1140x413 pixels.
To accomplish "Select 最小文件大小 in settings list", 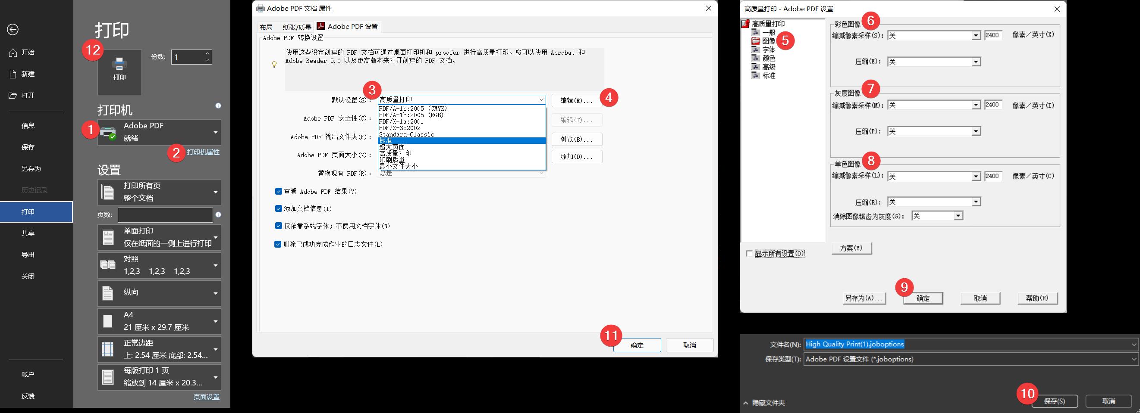I will tap(462, 166).
